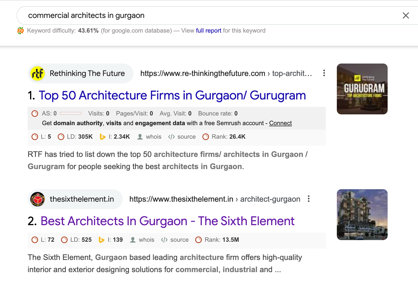This screenshot has width=418, height=284.
Task: Click the L: 5 Semrush links icon
Action: click(x=35, y=137)
